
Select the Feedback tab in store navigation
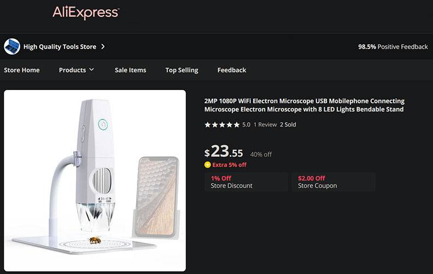click(232, 70)
